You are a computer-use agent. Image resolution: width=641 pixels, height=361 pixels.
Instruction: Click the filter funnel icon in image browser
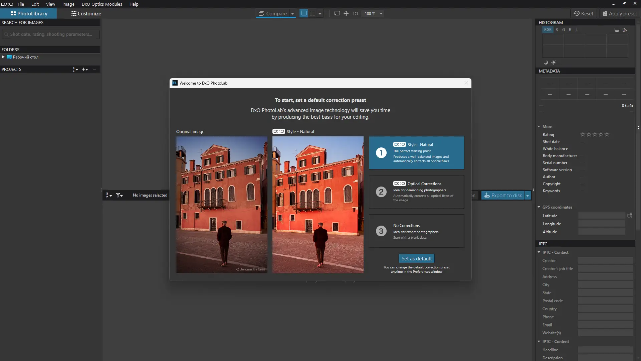coord(119,195)
